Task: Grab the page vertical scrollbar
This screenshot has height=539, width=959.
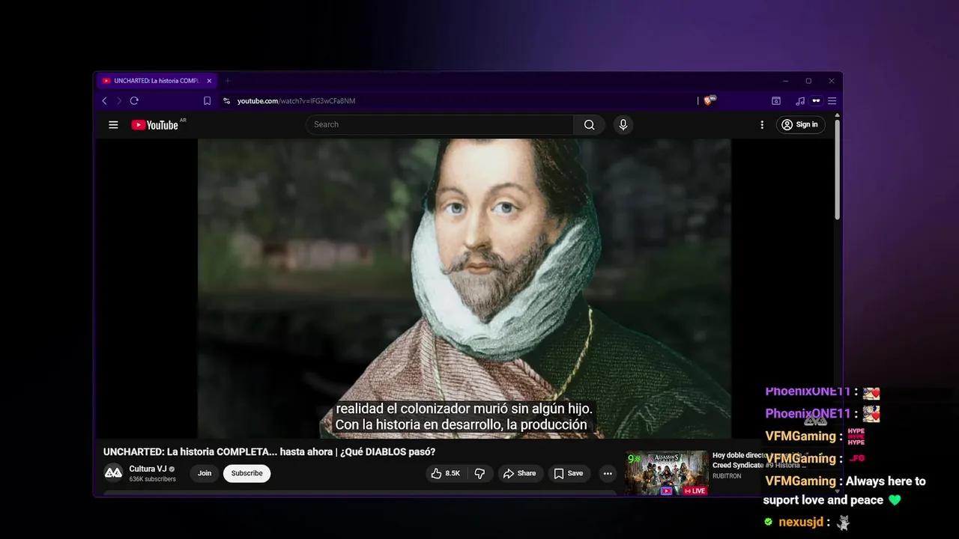Action: click(838, 168)
